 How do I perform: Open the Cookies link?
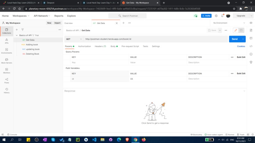pyautogui.click(x=241, y=46)
